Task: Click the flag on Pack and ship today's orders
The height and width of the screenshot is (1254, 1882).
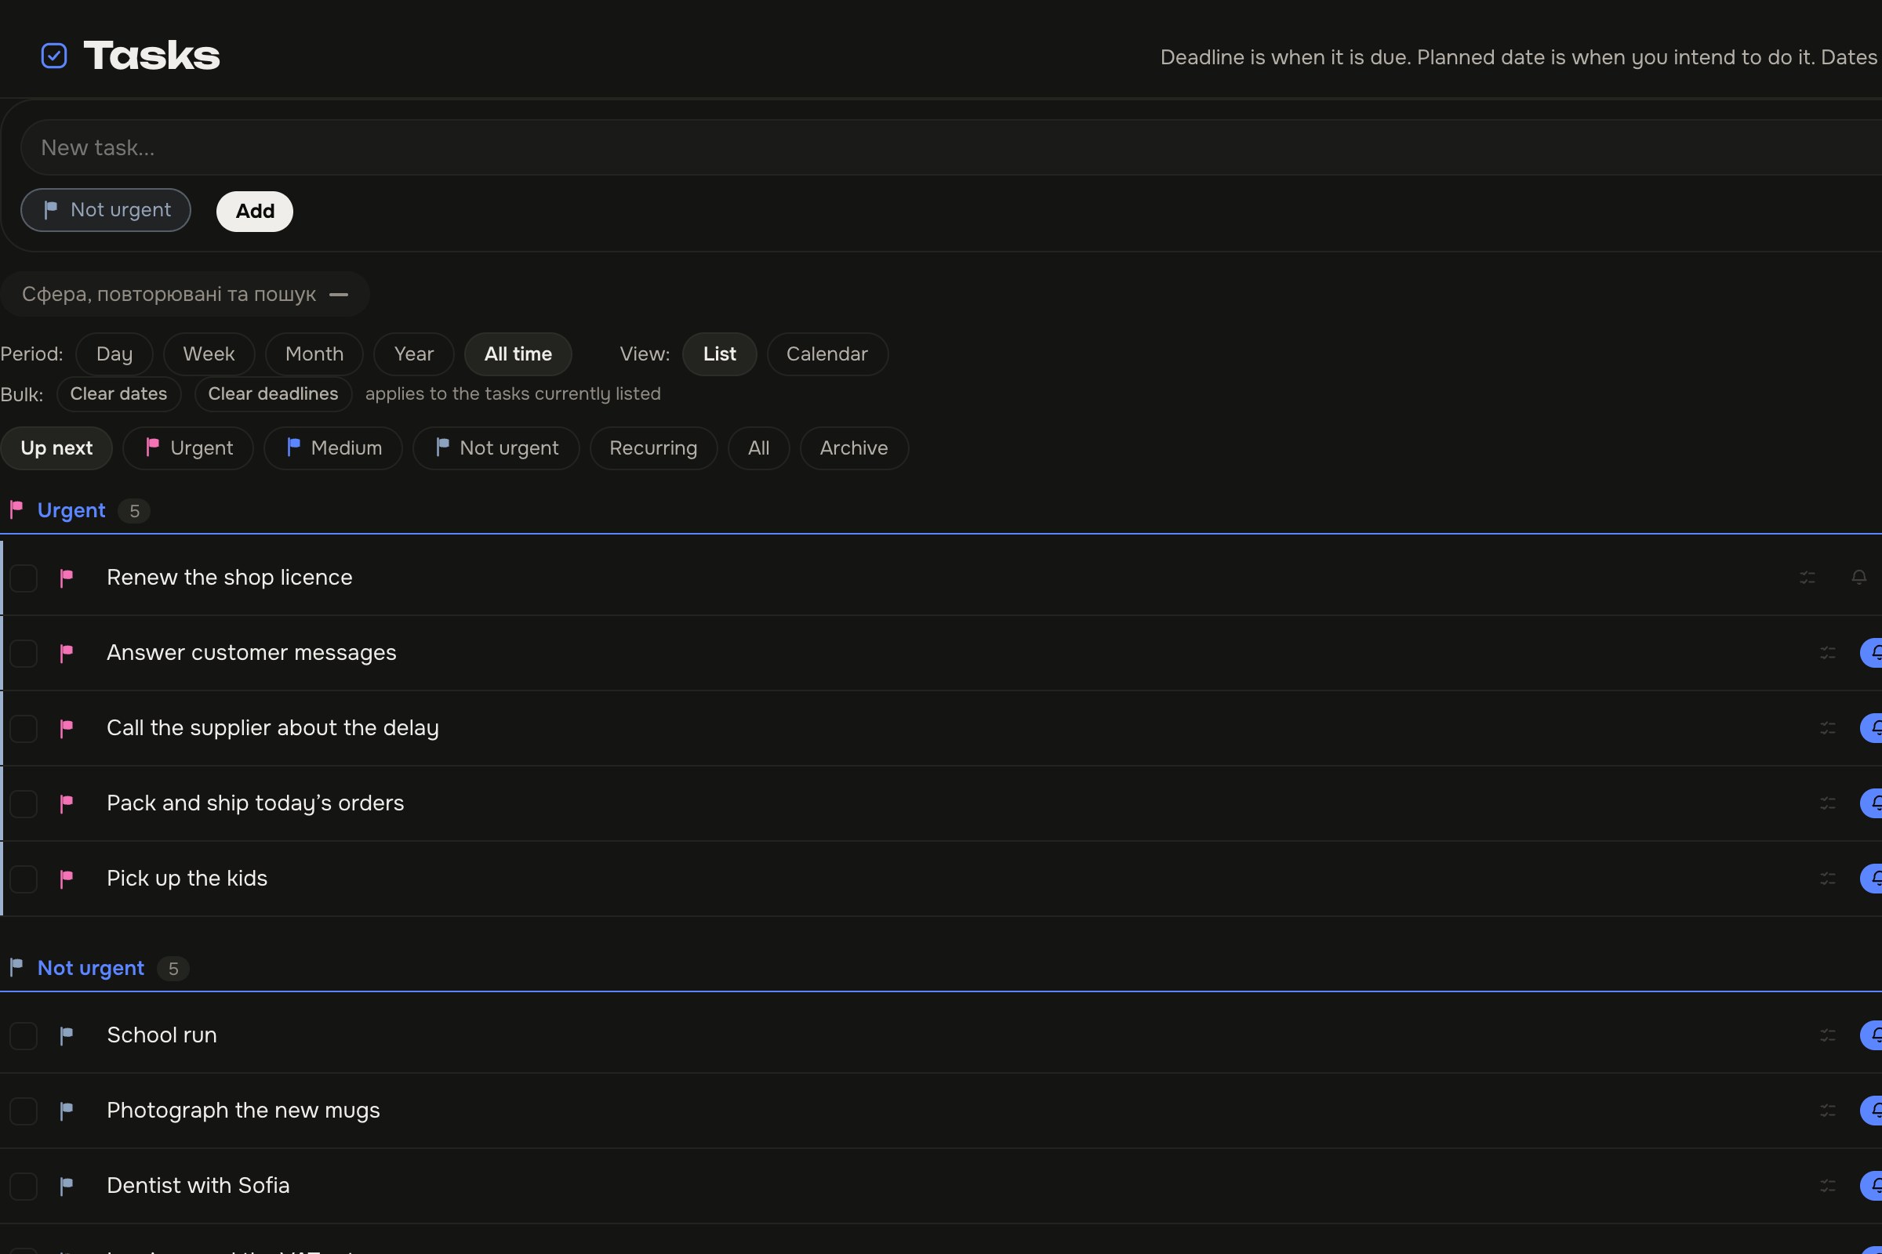Action: [67, 804]
